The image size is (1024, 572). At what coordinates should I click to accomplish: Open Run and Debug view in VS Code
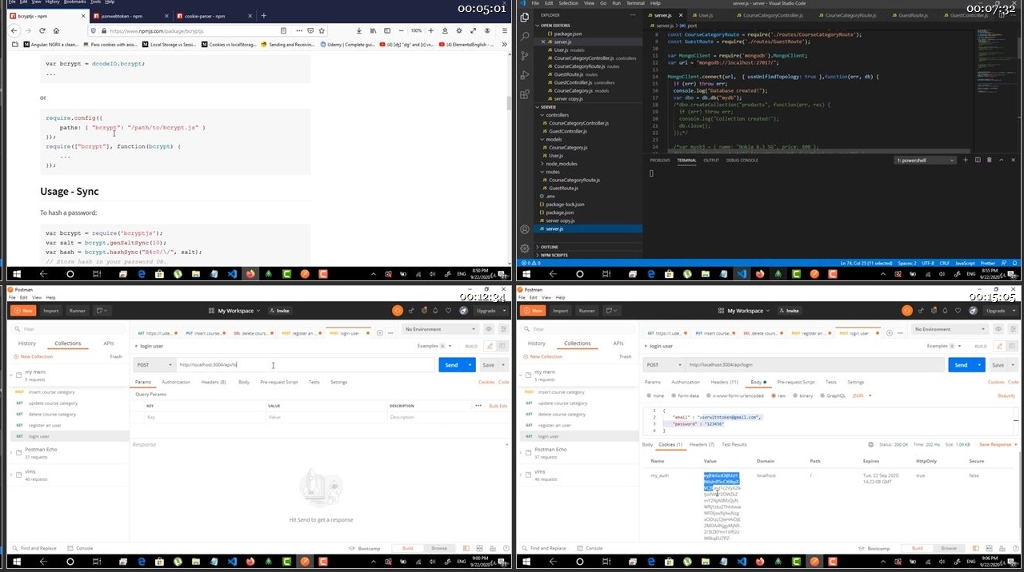pos(525,75)
